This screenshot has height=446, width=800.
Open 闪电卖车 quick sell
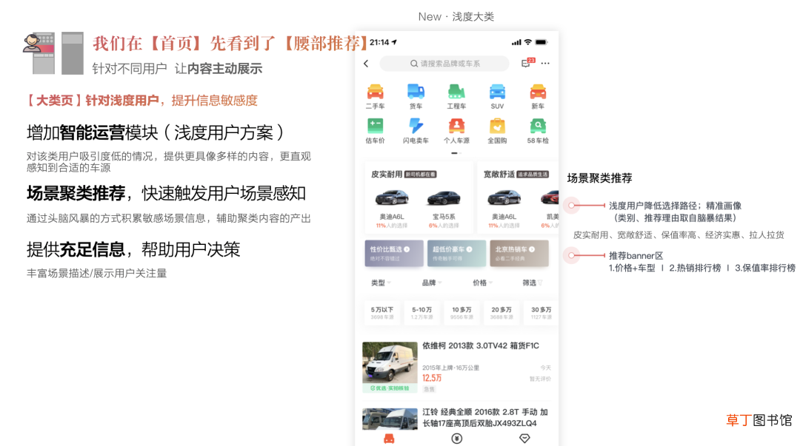(x=416, y=131)
